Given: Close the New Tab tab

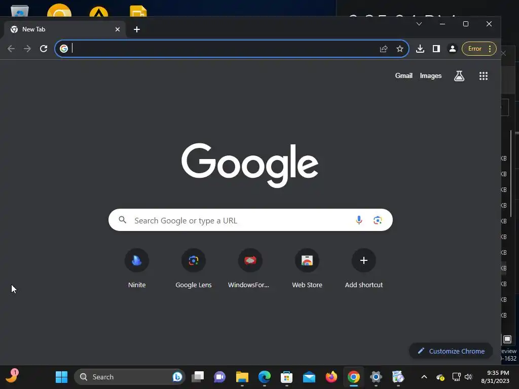Looking at the screenshot, I should [117, 29].
